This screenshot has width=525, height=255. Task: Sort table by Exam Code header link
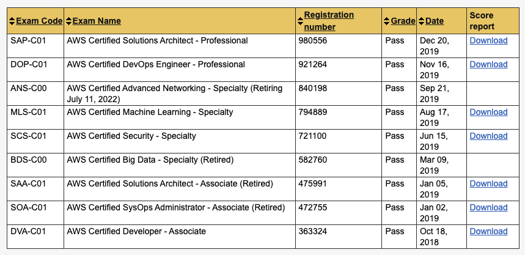click(39, 21)
